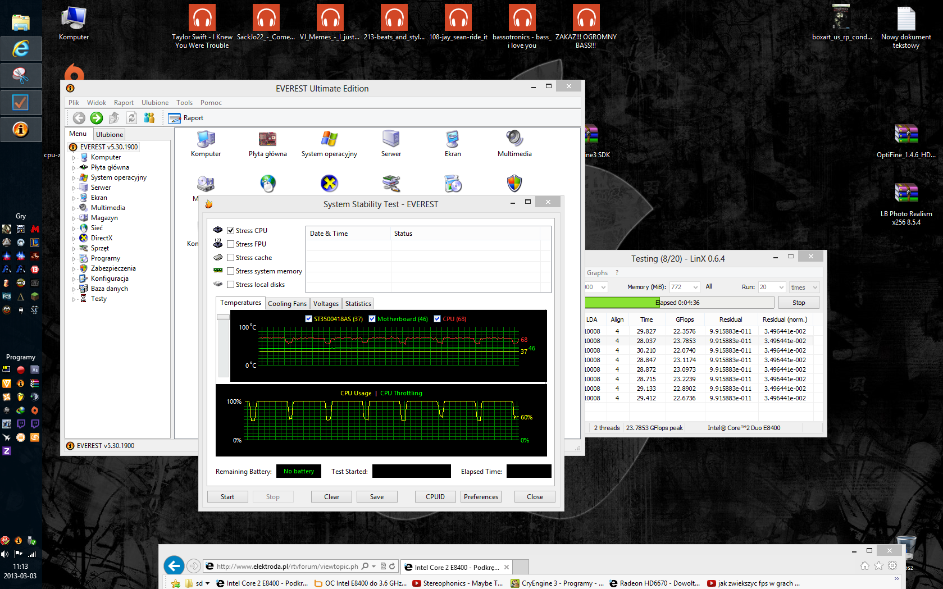The image size is (943, 589).
Task: Click the green forward arrow in EVEREST toolbar
Action: [97, 118]
